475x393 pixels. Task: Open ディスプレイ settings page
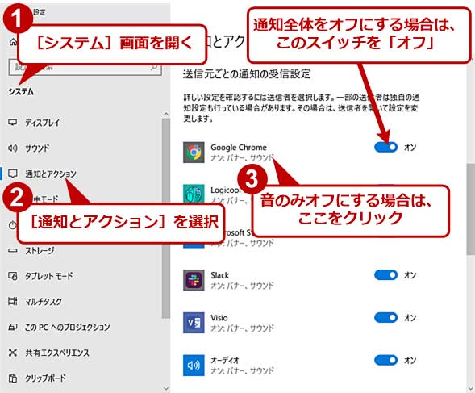point(42,123)
